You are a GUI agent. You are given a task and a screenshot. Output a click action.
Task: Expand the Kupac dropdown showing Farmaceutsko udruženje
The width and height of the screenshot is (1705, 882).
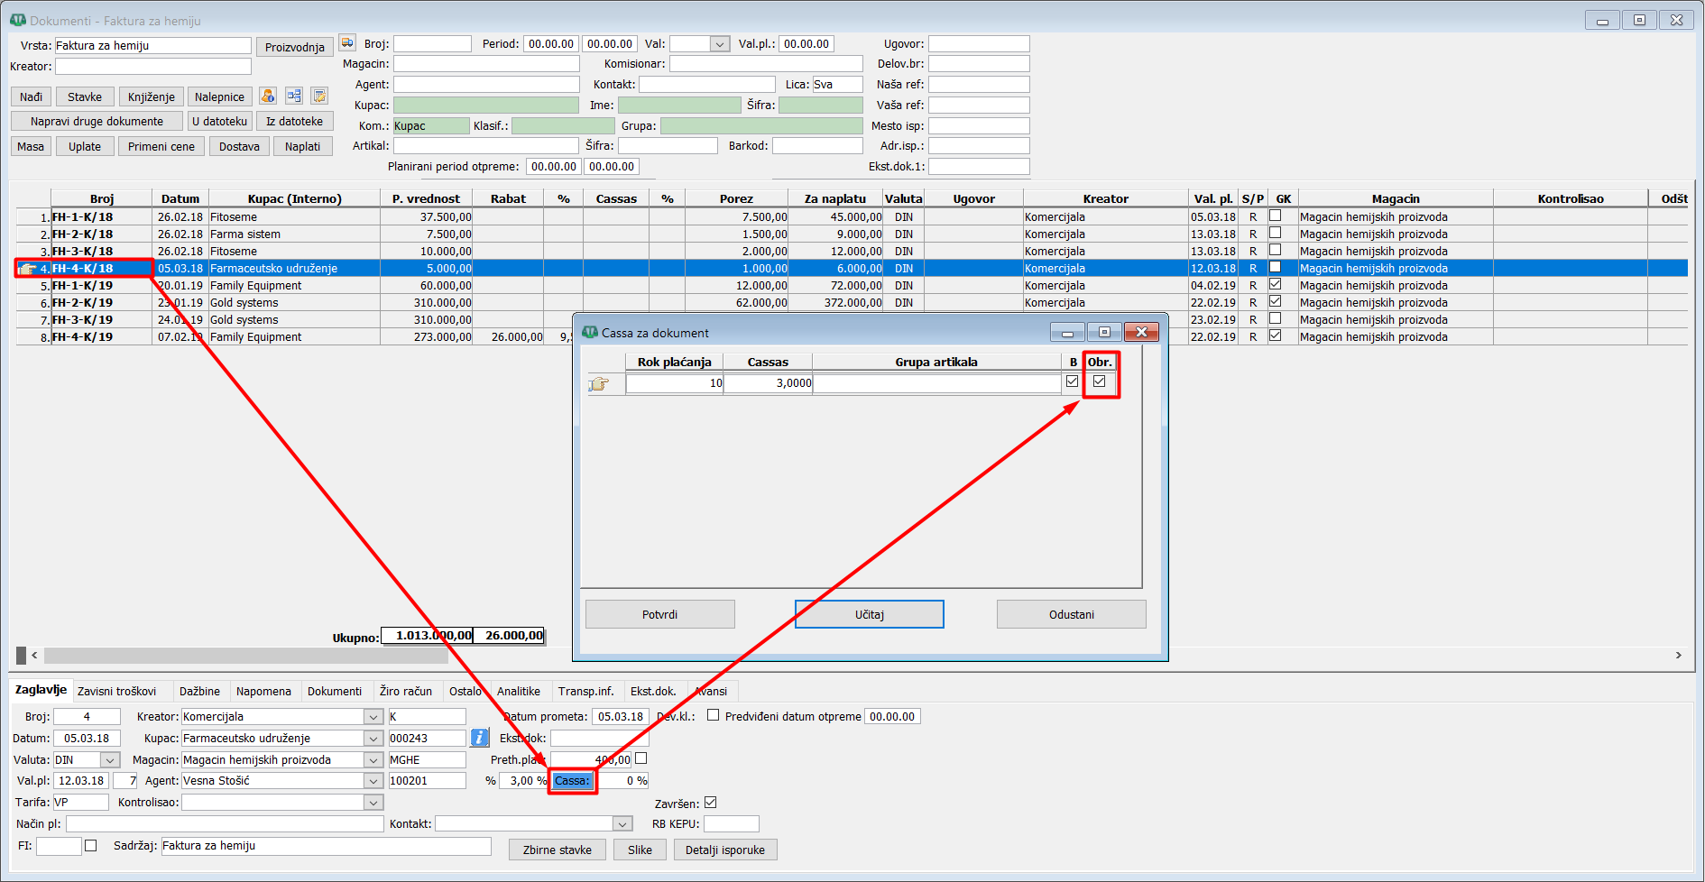373,739
